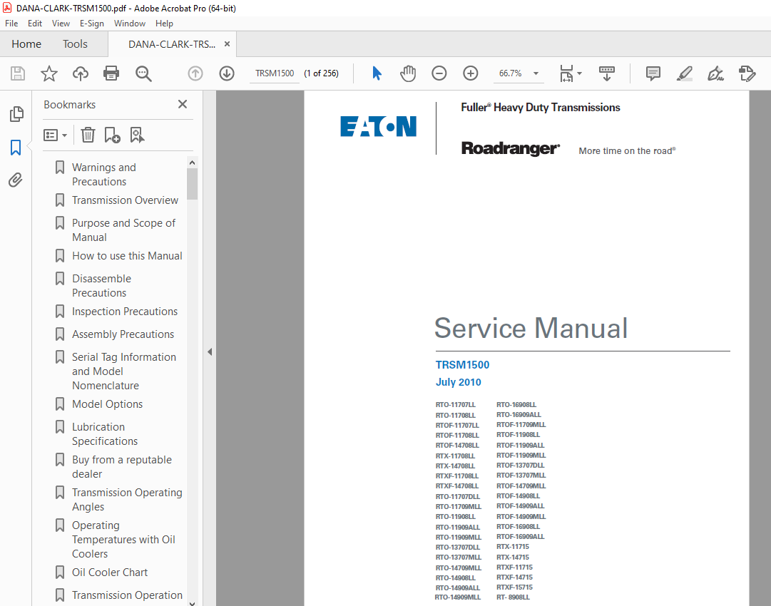
Task: Delete the selected bookmark trash icon
Action: 88,135
